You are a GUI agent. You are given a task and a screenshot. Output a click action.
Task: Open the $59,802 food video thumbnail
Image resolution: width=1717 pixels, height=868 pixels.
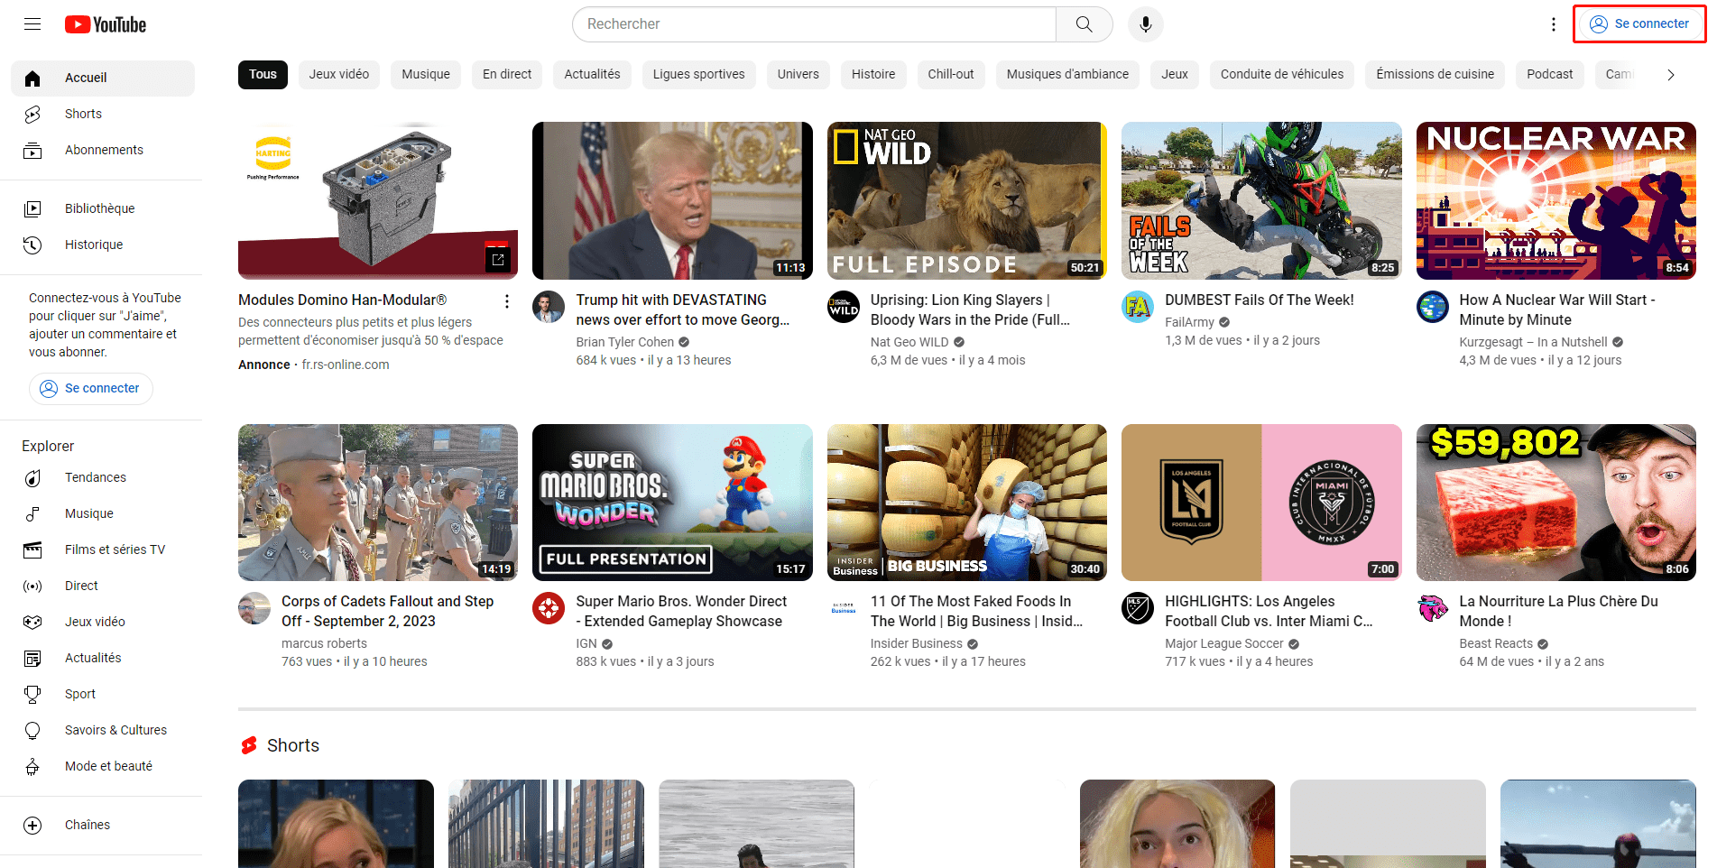point(1556,503)
